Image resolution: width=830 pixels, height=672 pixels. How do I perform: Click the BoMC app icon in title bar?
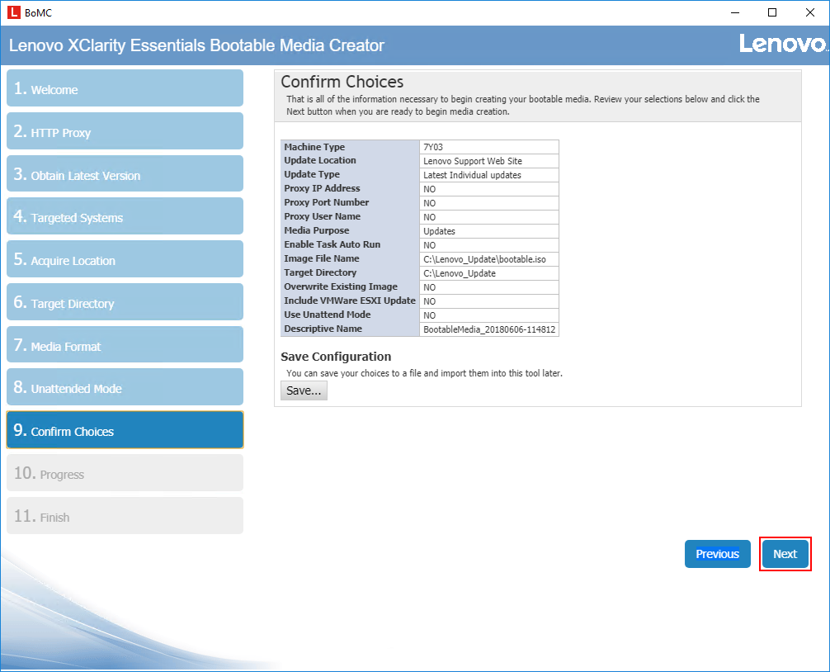(x=14, y=12)
